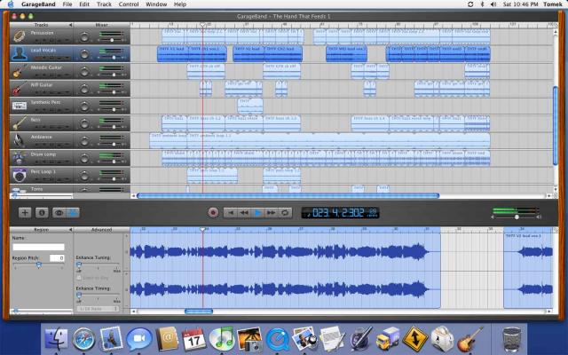Open Track Info with the i button
Viewport: 568px width, 355px height.
click(42, 213)
